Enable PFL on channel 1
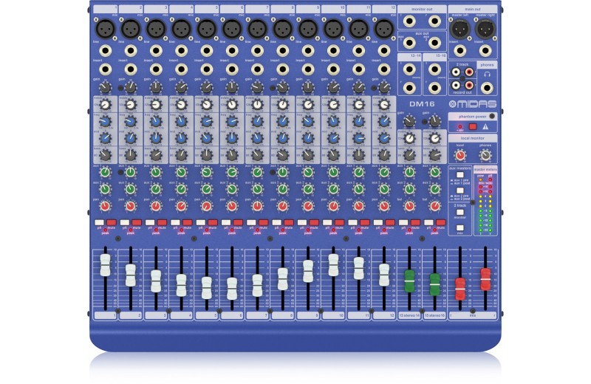Screen dimensions: 591x384 (100, 223)
